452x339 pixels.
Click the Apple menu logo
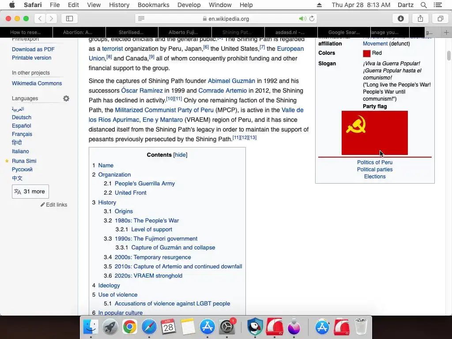(x=12, y=4)
